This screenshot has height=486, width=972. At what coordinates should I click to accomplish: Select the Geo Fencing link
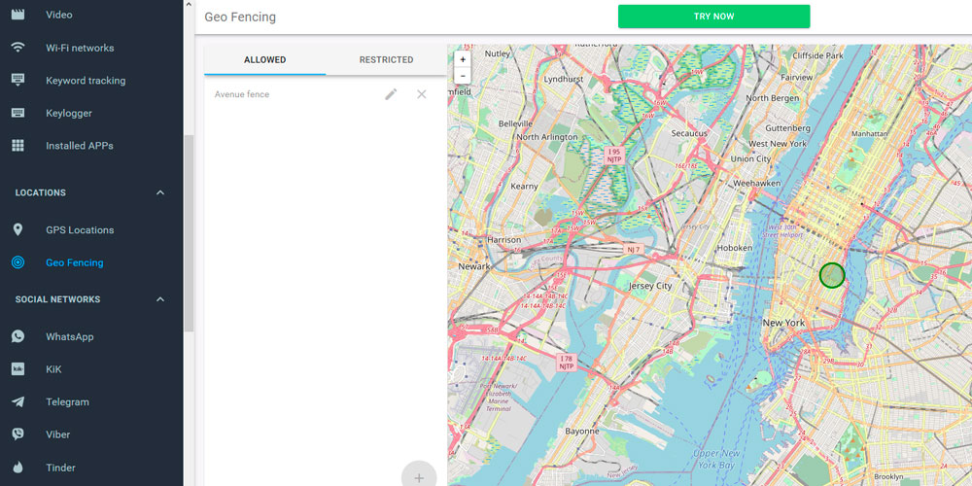click(x=75, y=262)
